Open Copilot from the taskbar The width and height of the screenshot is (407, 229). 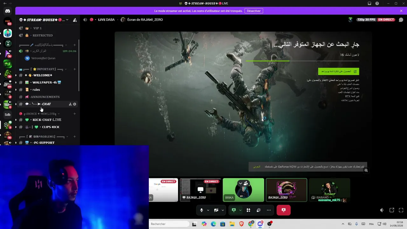coord(204,224)
